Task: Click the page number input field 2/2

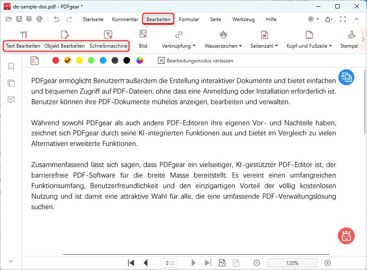Action: (170, 263)
